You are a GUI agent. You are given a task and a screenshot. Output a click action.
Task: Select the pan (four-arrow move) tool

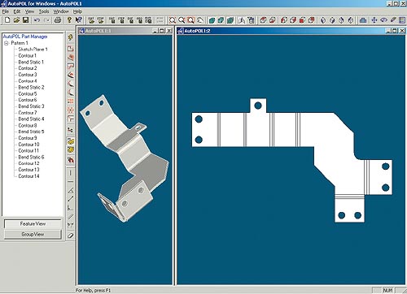click(374, 20)
